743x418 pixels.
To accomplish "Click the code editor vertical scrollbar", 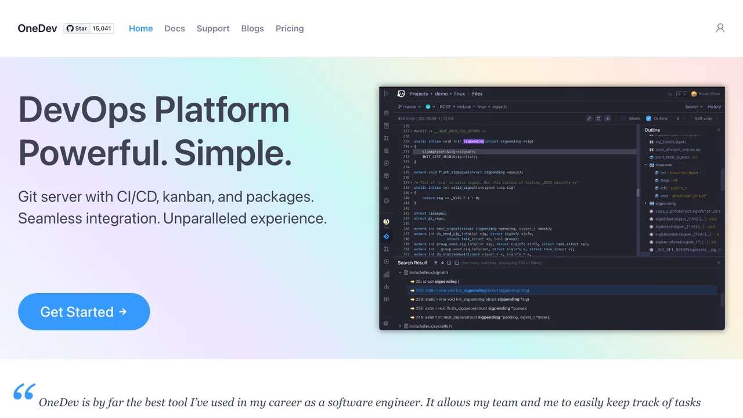I will pyautogui.click(x=637, y=193).
